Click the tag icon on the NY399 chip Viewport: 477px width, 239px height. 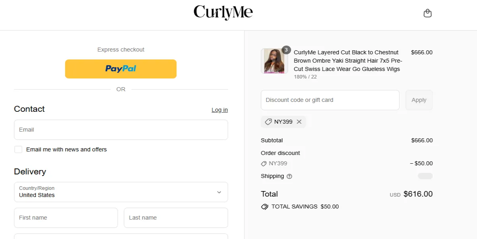[268, 122]
